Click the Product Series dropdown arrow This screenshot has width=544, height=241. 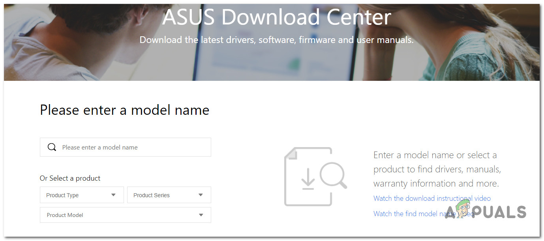coord(201,195)
